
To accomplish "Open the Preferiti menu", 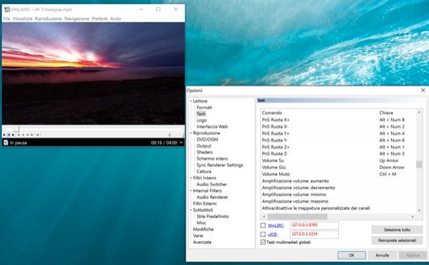I will (x=100, y=18).
